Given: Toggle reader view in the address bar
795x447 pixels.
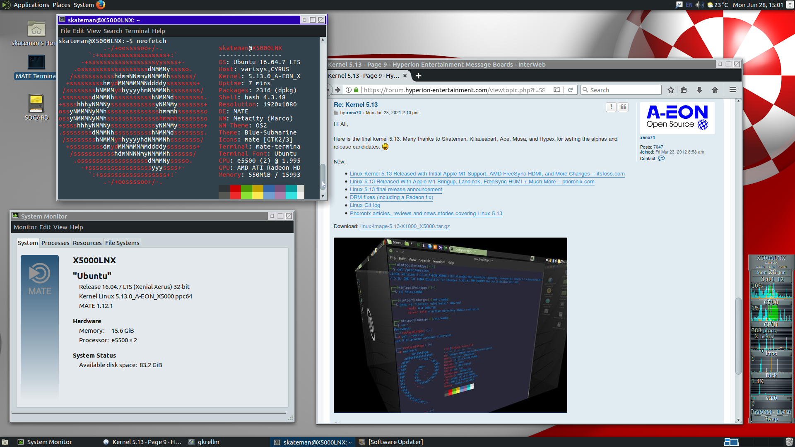Looking at the screenshot, I should click(557, 90).
